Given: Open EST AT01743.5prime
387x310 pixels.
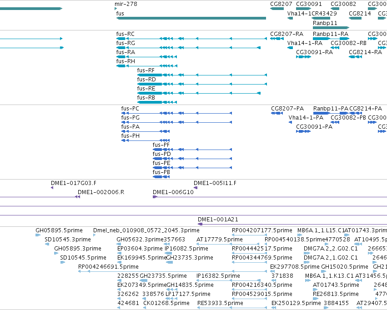Looking at the screenshot, I should tap(316, 290).
